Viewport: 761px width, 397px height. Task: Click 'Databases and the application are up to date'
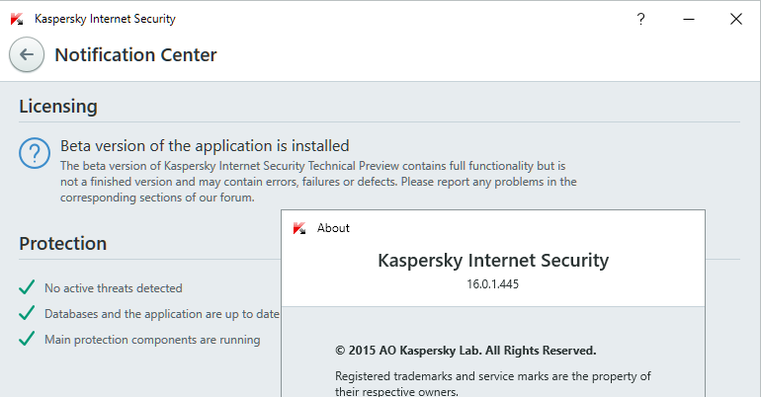pyautogui.click(x=162, y=314)
